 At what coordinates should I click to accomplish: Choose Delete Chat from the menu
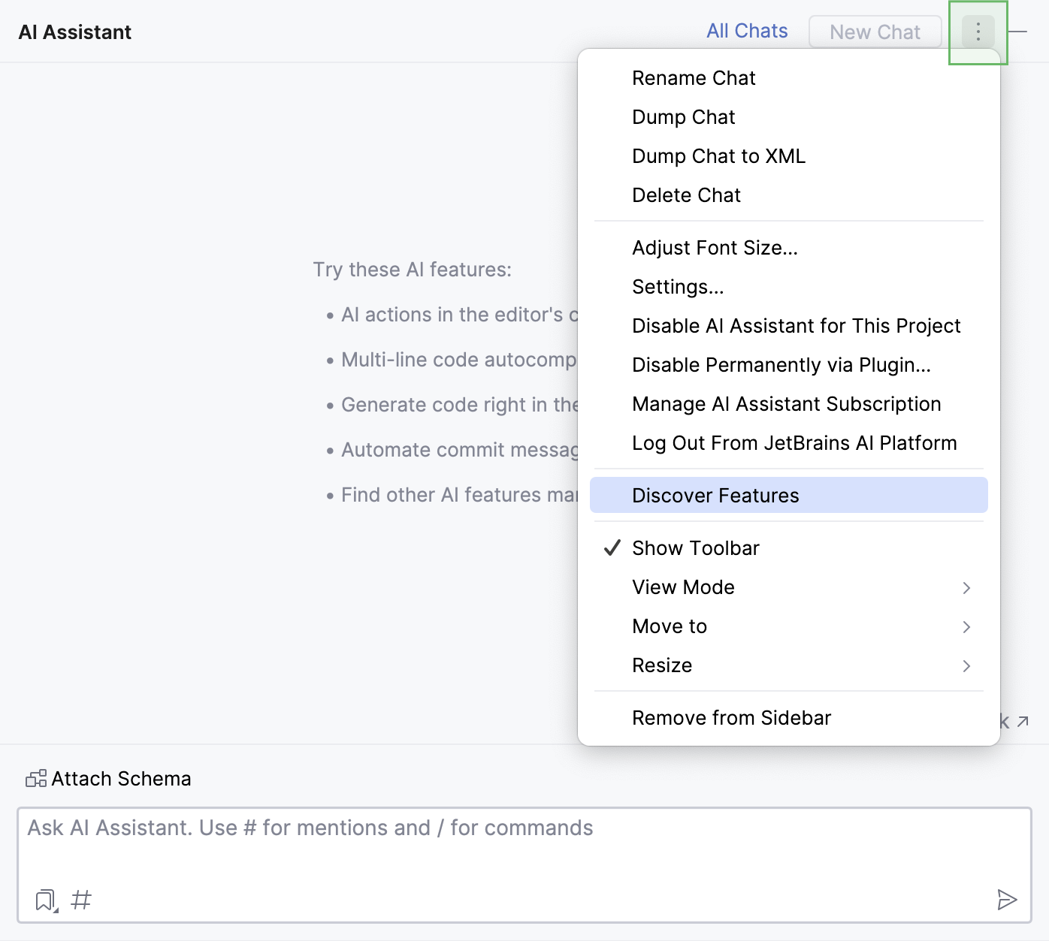coord(789,195)
